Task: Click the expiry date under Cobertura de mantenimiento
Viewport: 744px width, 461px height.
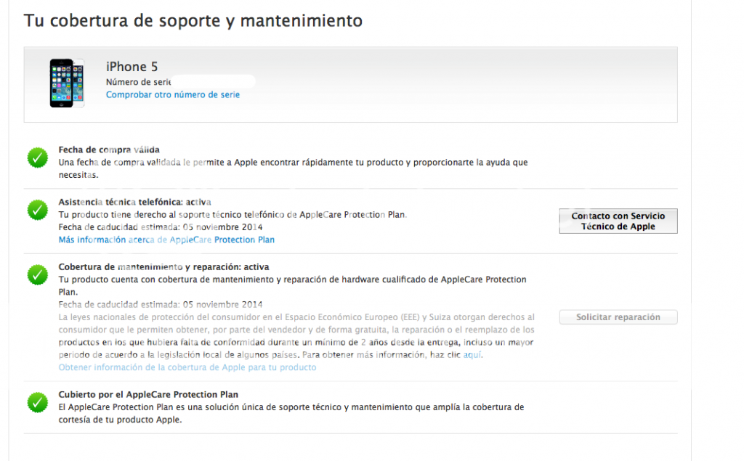Action: coord(161,304)
